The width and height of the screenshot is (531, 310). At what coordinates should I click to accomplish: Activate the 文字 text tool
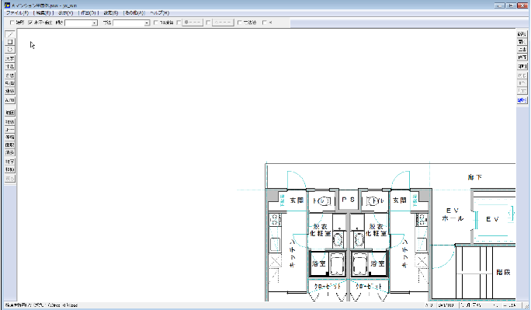pos(10,59)
